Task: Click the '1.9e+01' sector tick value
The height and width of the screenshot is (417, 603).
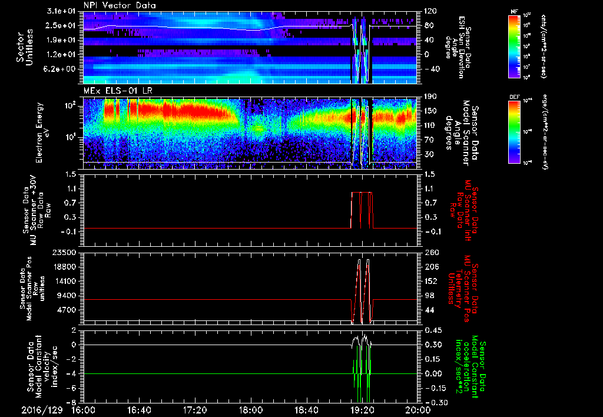Action: pyautogui.click(x=61, y=40)
